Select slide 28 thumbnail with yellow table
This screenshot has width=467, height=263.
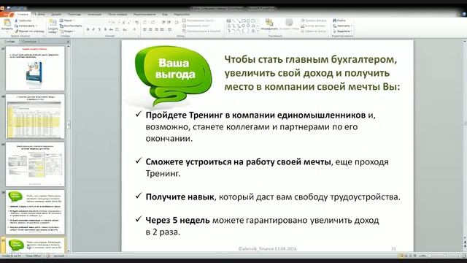point(35,117)
